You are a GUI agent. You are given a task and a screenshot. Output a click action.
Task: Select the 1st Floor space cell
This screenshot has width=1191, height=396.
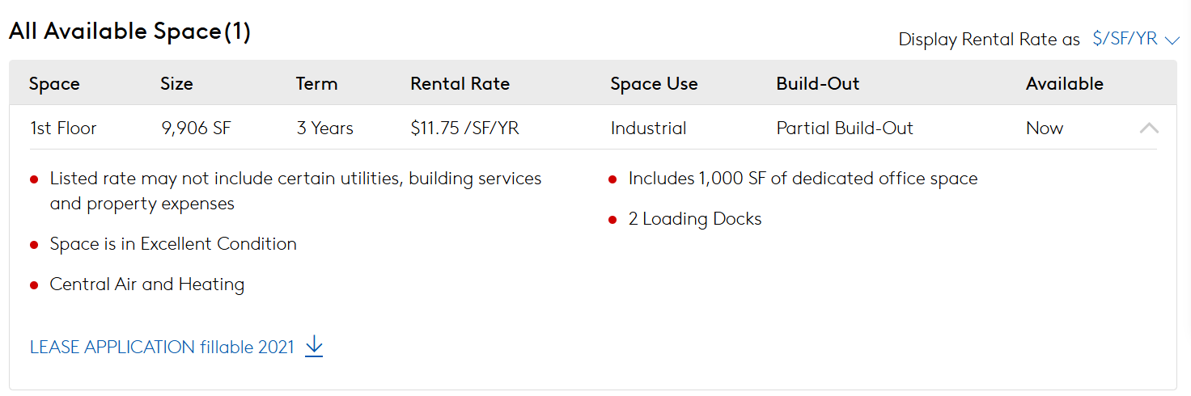[x=63, y=128]
